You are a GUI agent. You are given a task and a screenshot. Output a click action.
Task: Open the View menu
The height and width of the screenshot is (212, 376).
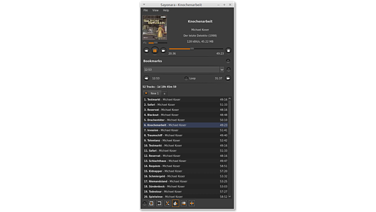pos(155,11)
